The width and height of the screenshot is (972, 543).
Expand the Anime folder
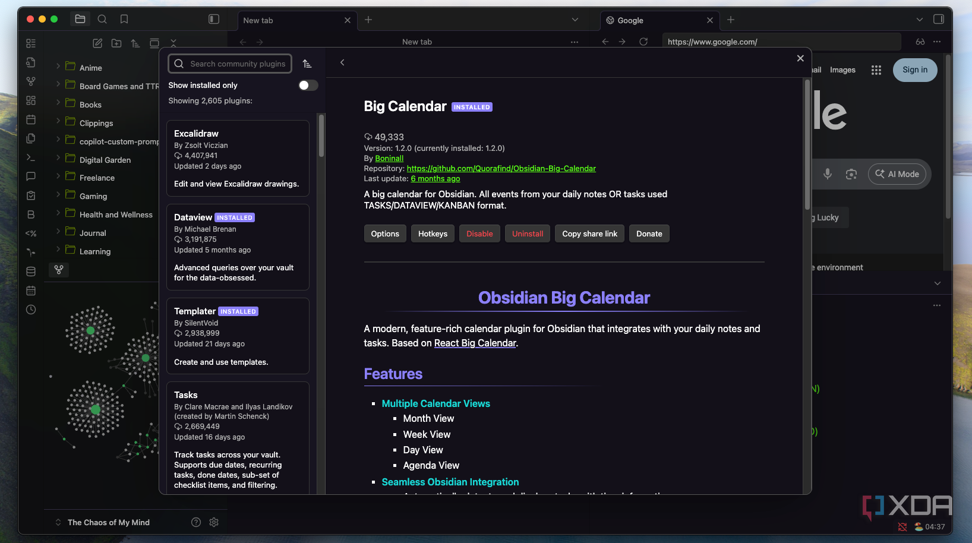coord(58,67)
